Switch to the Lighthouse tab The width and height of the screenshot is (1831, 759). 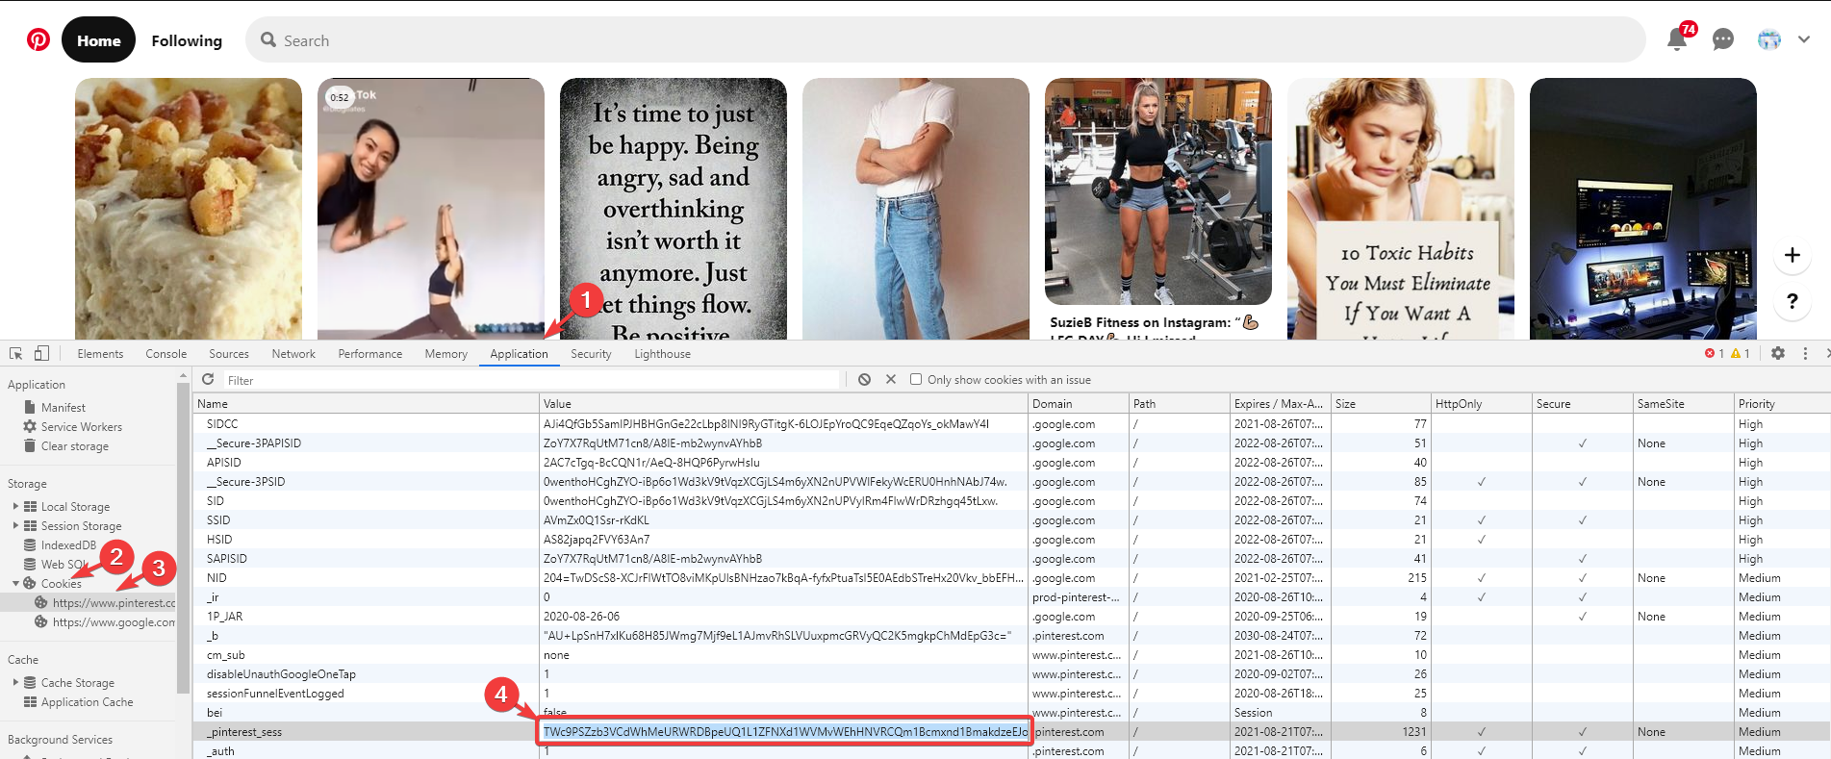663,354
